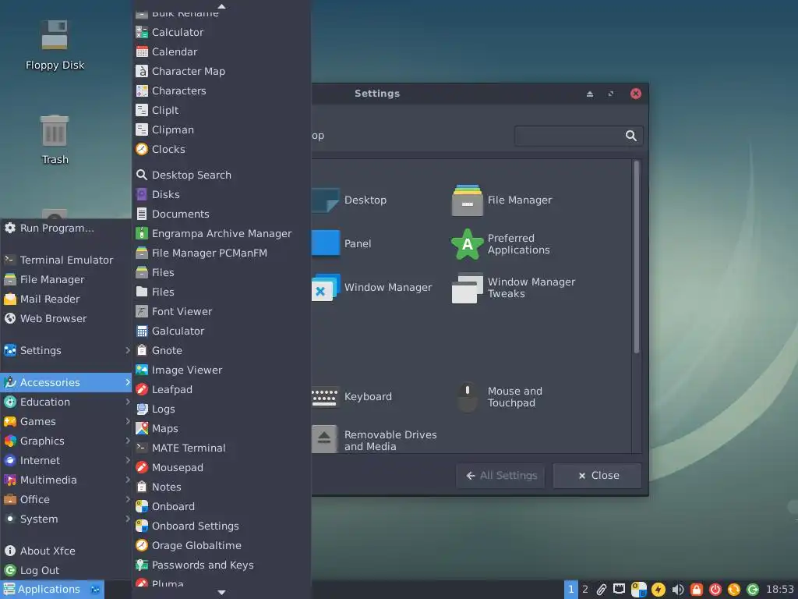Select the highlighted Accessories category
798x599 pixels.
pyautogui.click(x=65, y=382)
